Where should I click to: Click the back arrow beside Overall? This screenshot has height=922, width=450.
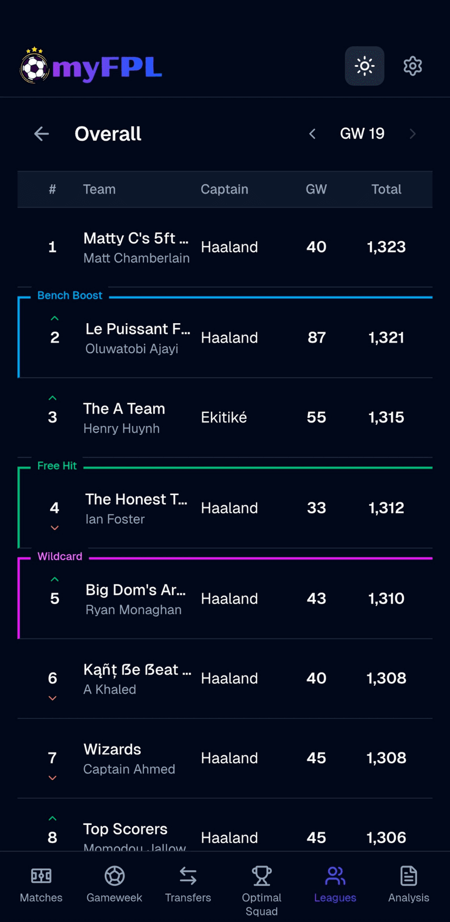click(41, 133)
